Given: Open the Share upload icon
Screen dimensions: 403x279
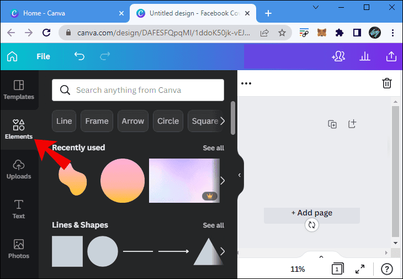Looking at the screenshot, I should (391, 56).
